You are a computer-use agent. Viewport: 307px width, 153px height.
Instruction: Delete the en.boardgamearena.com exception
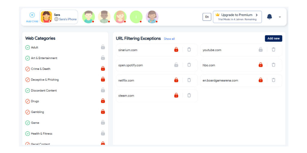(273, 80)
